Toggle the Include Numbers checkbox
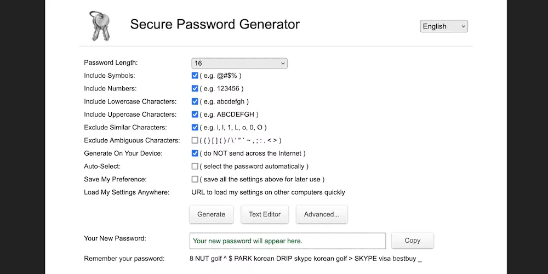The image size is (548, 274). [x=195, y=88]
